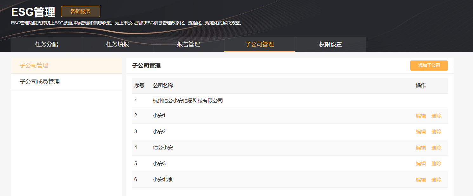
Task: Click the 添加子公司 button
Action: click(x=429, y=66)
